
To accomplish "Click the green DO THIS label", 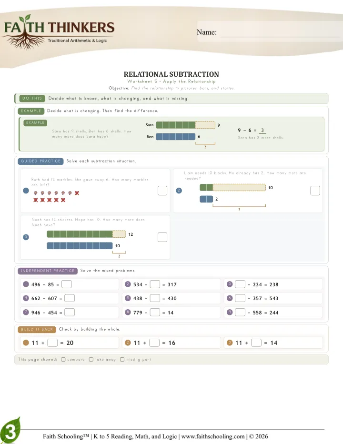I will tap(32, 98).
